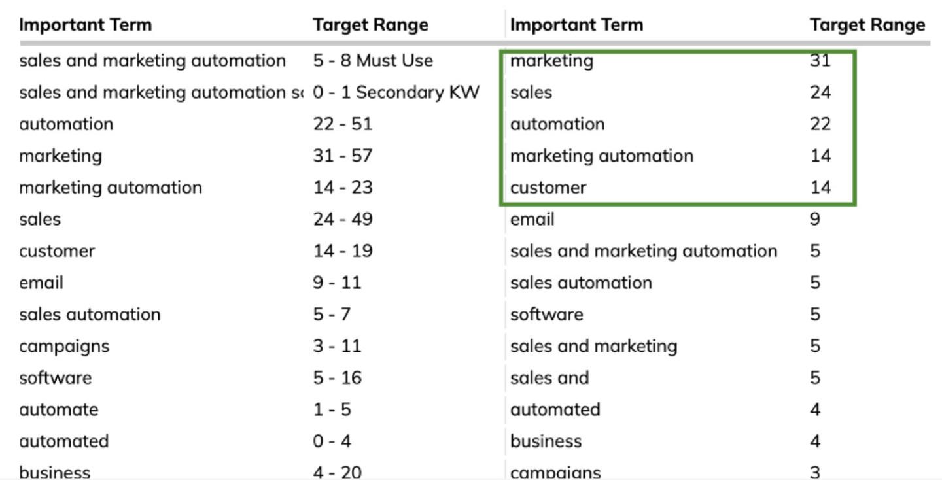Click the '14 - 19' customer range cell
This screenshot has height=480, width=942.
(342, 251)
